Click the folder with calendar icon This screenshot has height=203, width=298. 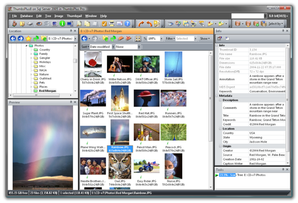(186, 24)
